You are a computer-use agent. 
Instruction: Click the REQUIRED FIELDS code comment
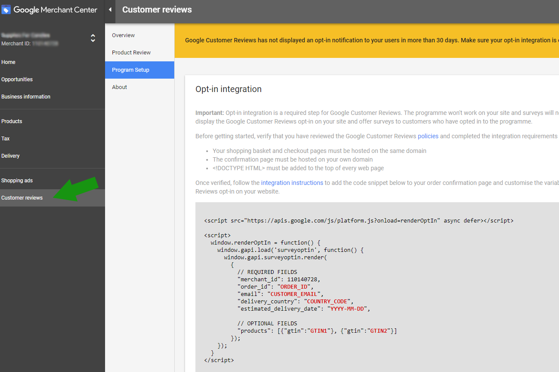point(267,272)
